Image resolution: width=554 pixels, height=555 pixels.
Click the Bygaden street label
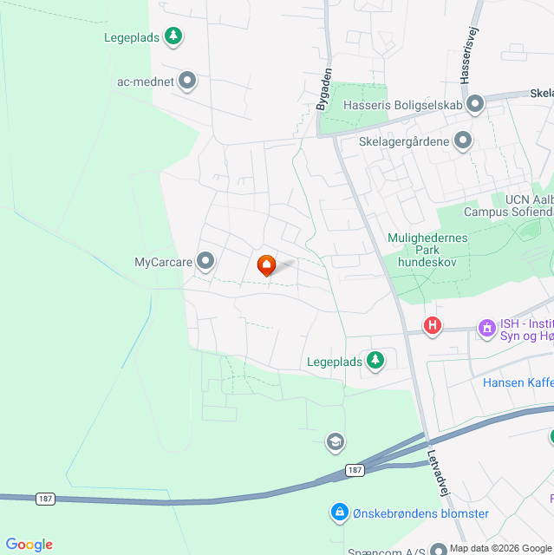click(324, 89)
